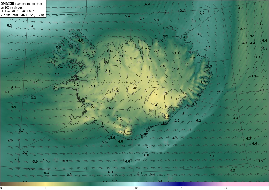Click the 3.1 value label
269x190 pixels.
(x=84, y=73)
